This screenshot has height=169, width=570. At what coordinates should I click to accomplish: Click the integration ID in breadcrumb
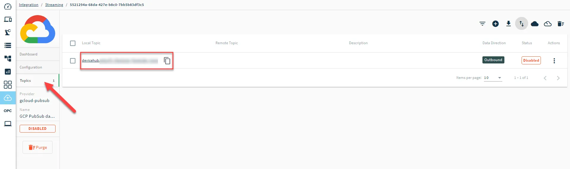coord(107,5)
